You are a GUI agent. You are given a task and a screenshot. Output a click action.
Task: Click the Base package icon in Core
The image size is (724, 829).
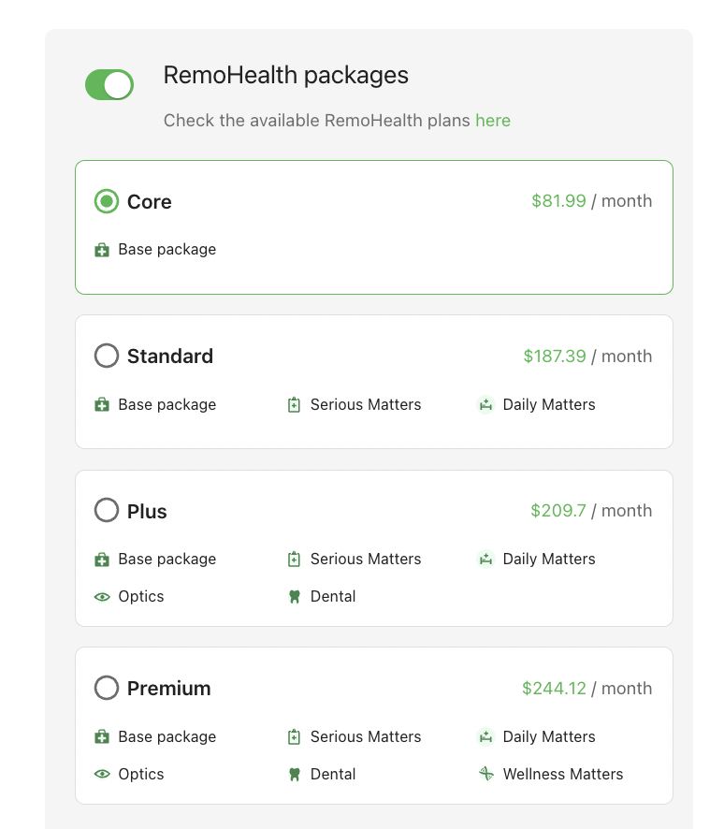102,250
